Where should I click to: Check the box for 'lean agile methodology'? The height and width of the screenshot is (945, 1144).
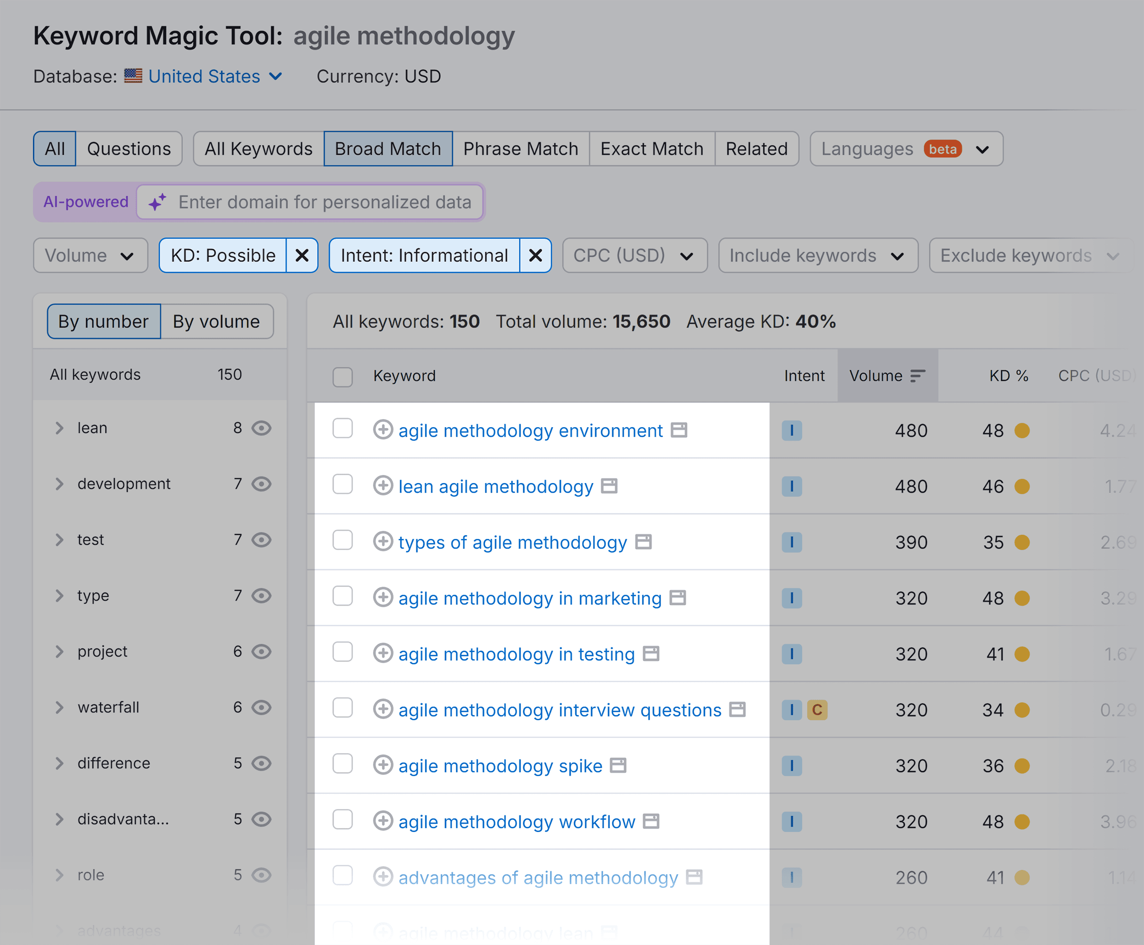(x=343, y=484)
